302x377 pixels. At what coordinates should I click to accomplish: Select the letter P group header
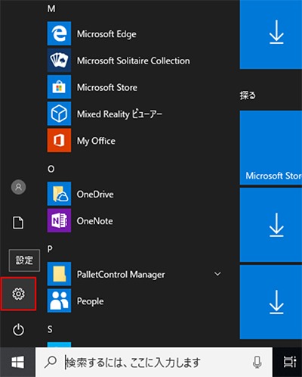click(50, 249)
